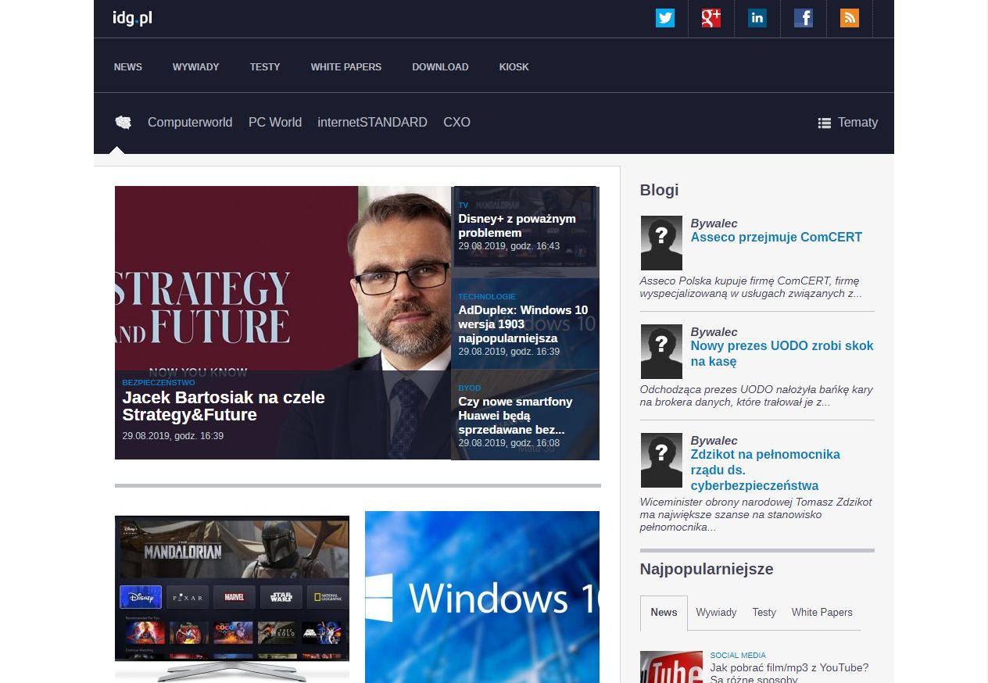988x683 pixels.
Task: Click the SOCIAL MEDIA category label
Action: point(738,656)
